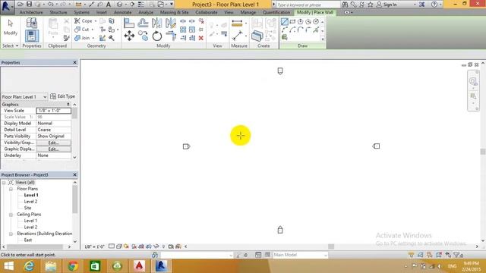Switch to the Massing & Site tab
The height and width of the screenshot is (273, 486).
coord(174,12)
